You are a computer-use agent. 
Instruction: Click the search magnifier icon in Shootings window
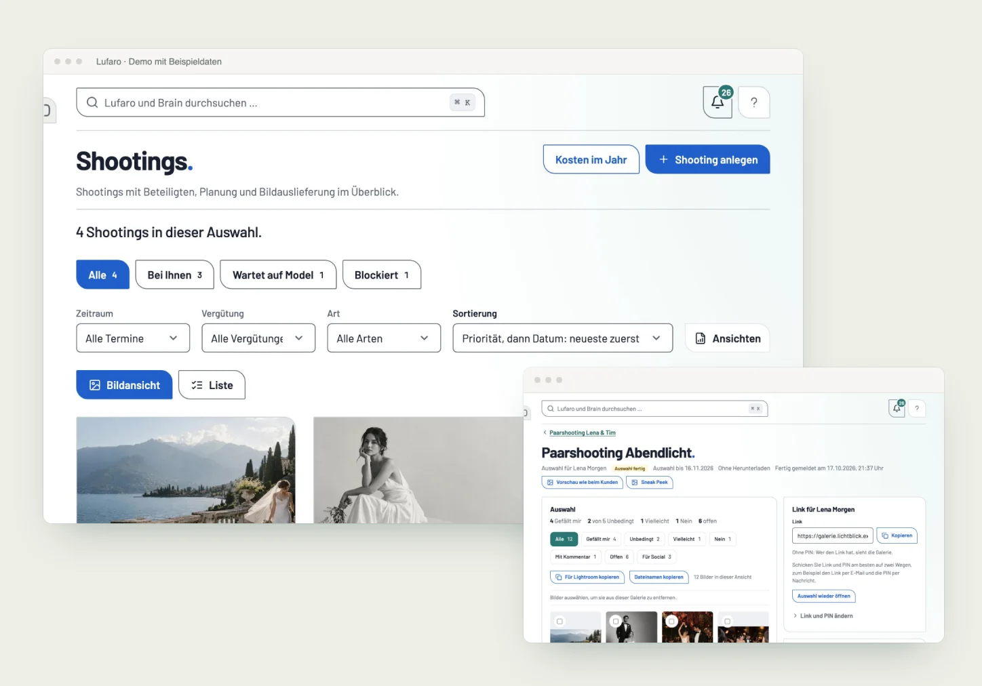point(92,102)
